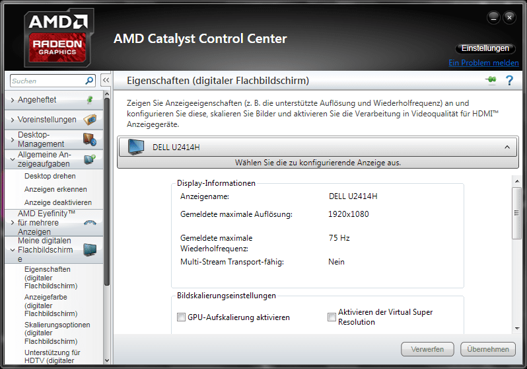Click main panel scrollbar up arrow
The height and width of the screenshot is (369, 527).
(516, 181)
